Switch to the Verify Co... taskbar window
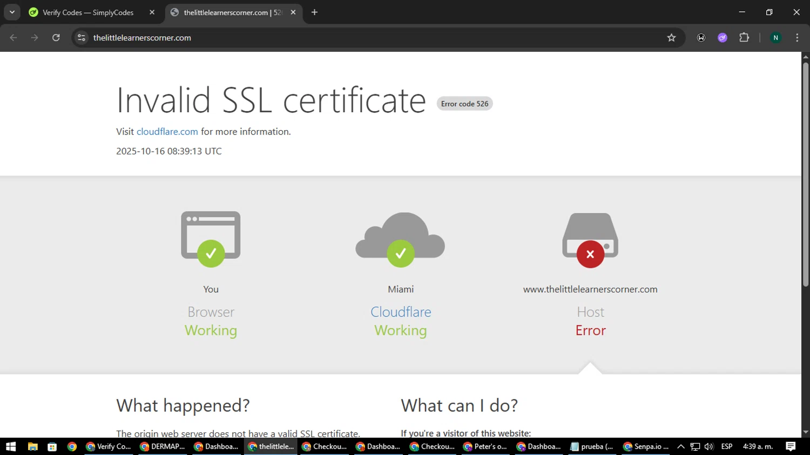This screenshot has width=810, height=455. tap(109, 446)
